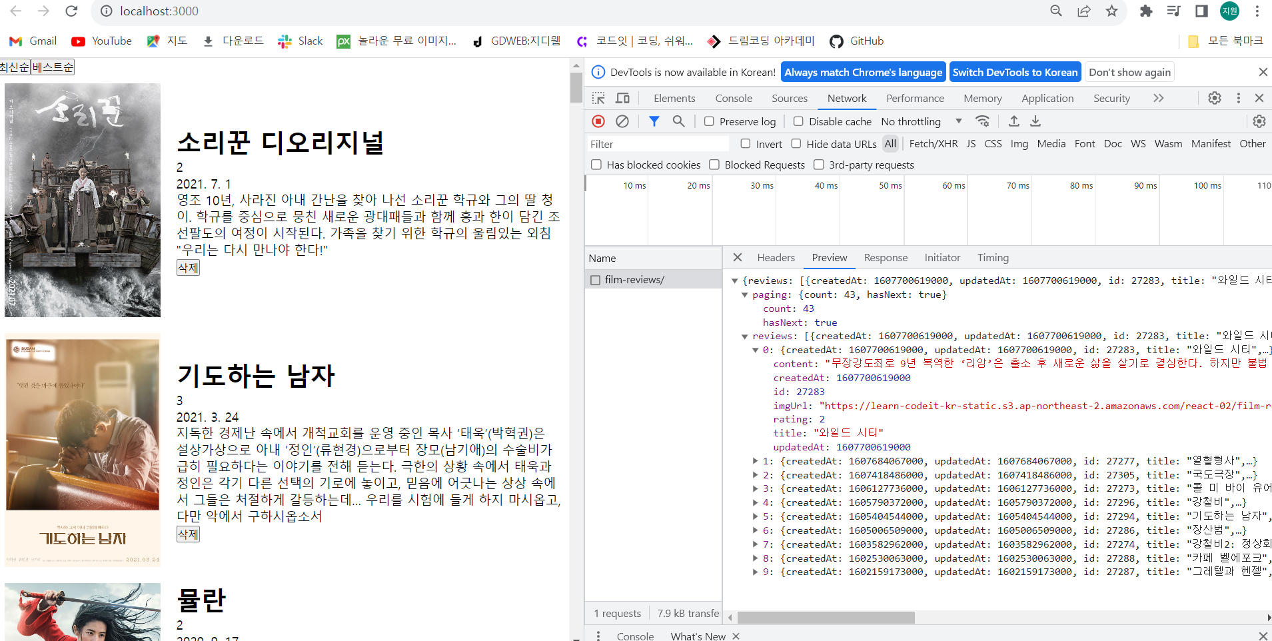Sort reviews by 최신순 button
Screen dimensions: 1272x641
[x=15, y=67]
